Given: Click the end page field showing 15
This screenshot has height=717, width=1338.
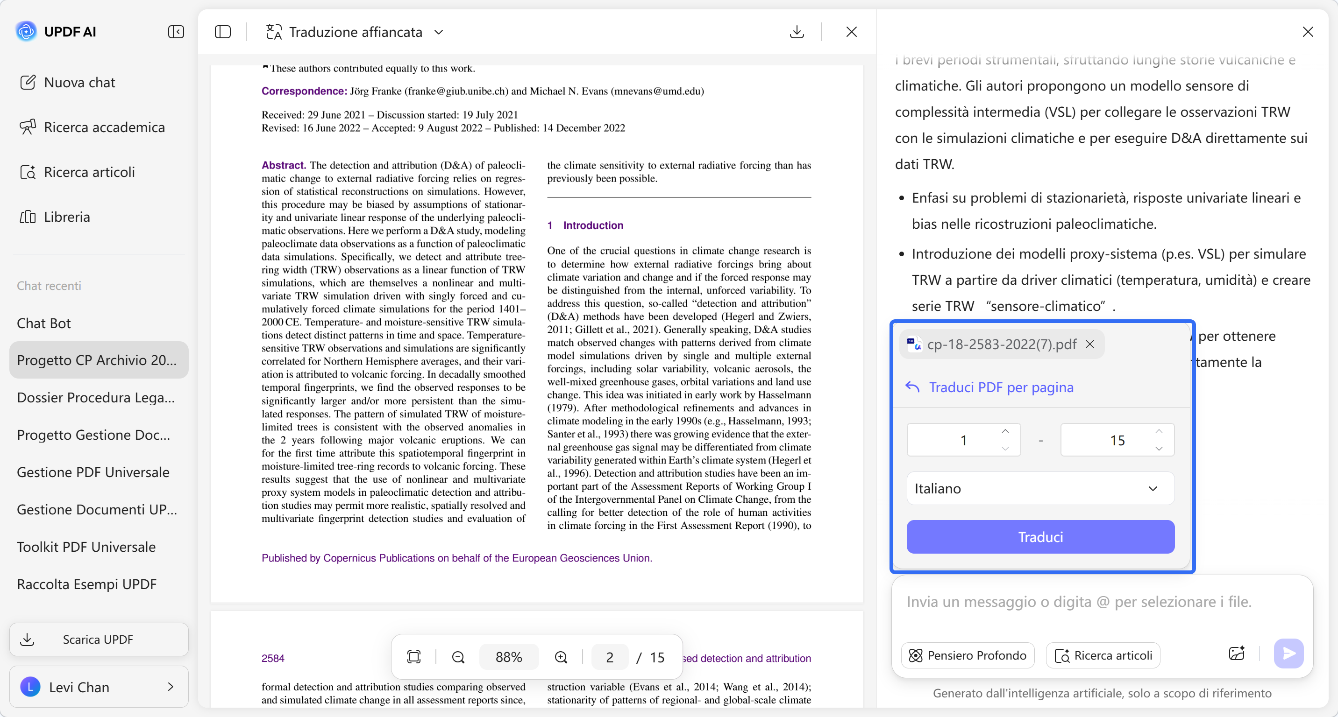Looking at the screenshot, I should pyautogui.click(x=1117, y=440).
